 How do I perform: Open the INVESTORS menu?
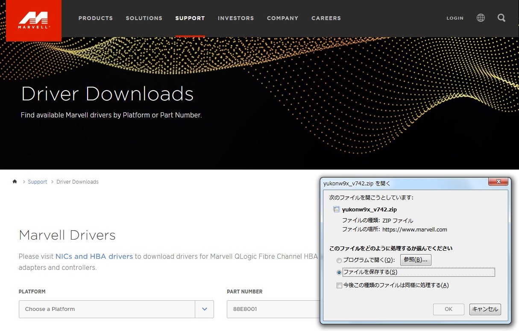236,18
